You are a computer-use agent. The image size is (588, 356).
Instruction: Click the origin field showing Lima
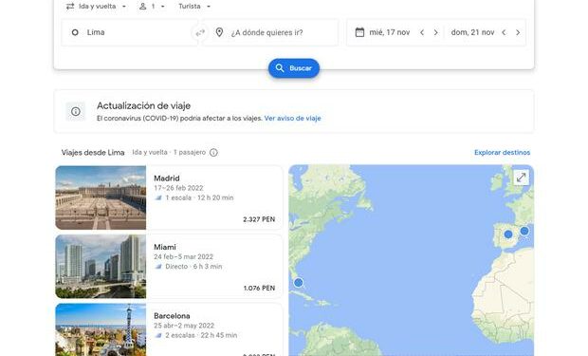pos(129,32)
